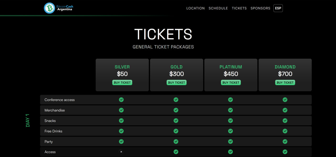The image size is (336, 157).
Task: Switch language with the ESP button
Action: pos(278,8)
